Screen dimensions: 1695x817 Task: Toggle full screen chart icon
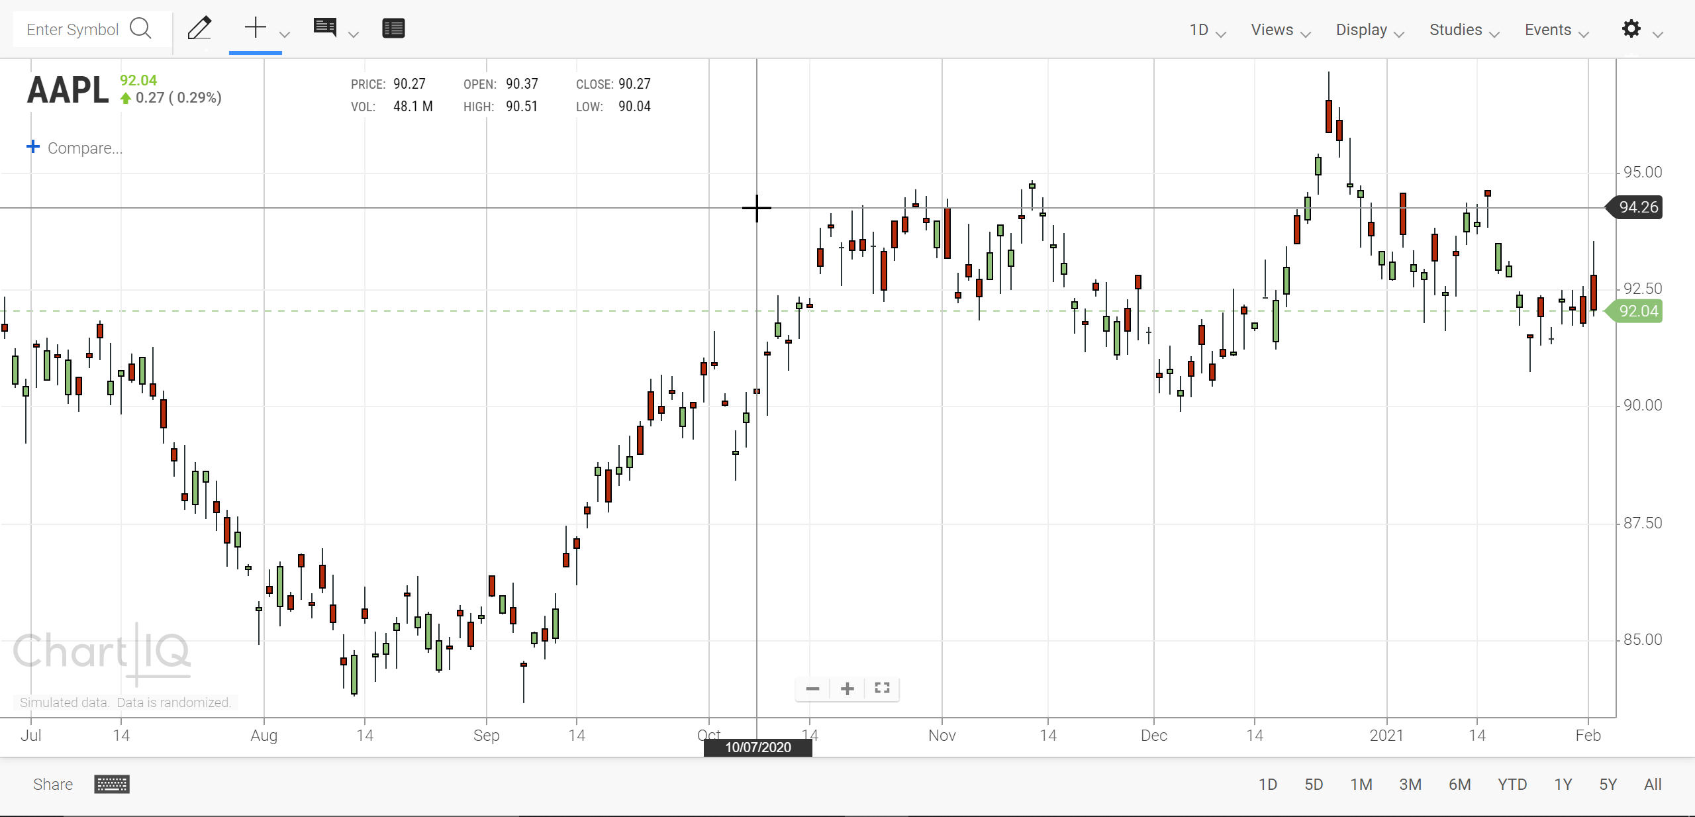coord(882,688)
